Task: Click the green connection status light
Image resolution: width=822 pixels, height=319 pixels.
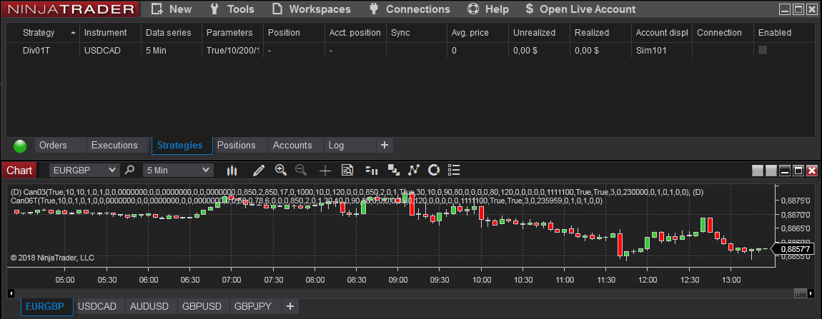Action: point(20,146)
